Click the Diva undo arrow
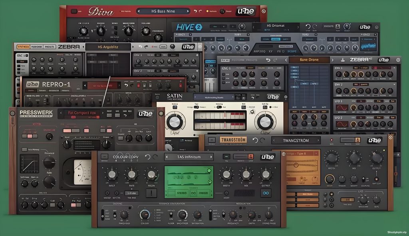 pyautogui.click(x=195, y=11)
